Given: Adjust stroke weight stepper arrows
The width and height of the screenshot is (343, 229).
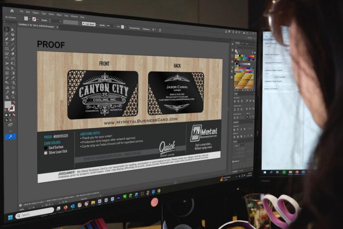Looking at the screenshot, I should pyautogui.click(x=49, y=21).
